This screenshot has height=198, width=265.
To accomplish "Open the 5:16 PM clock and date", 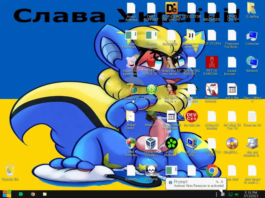I will point(251,194).
